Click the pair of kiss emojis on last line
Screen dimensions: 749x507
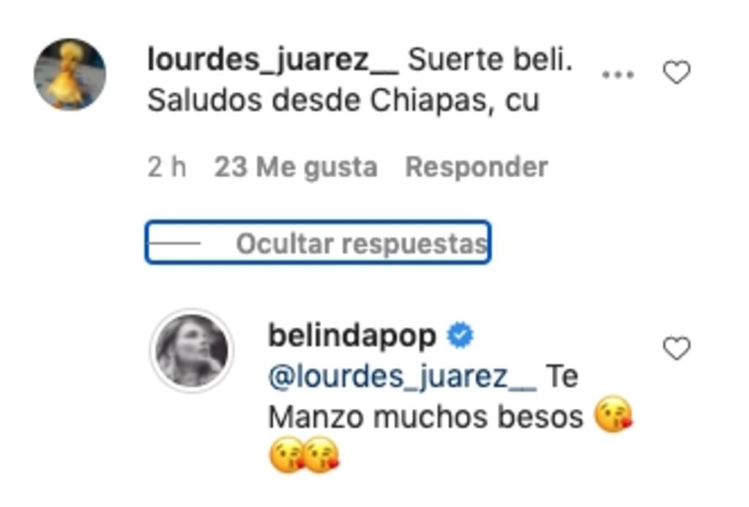[305, 454]
